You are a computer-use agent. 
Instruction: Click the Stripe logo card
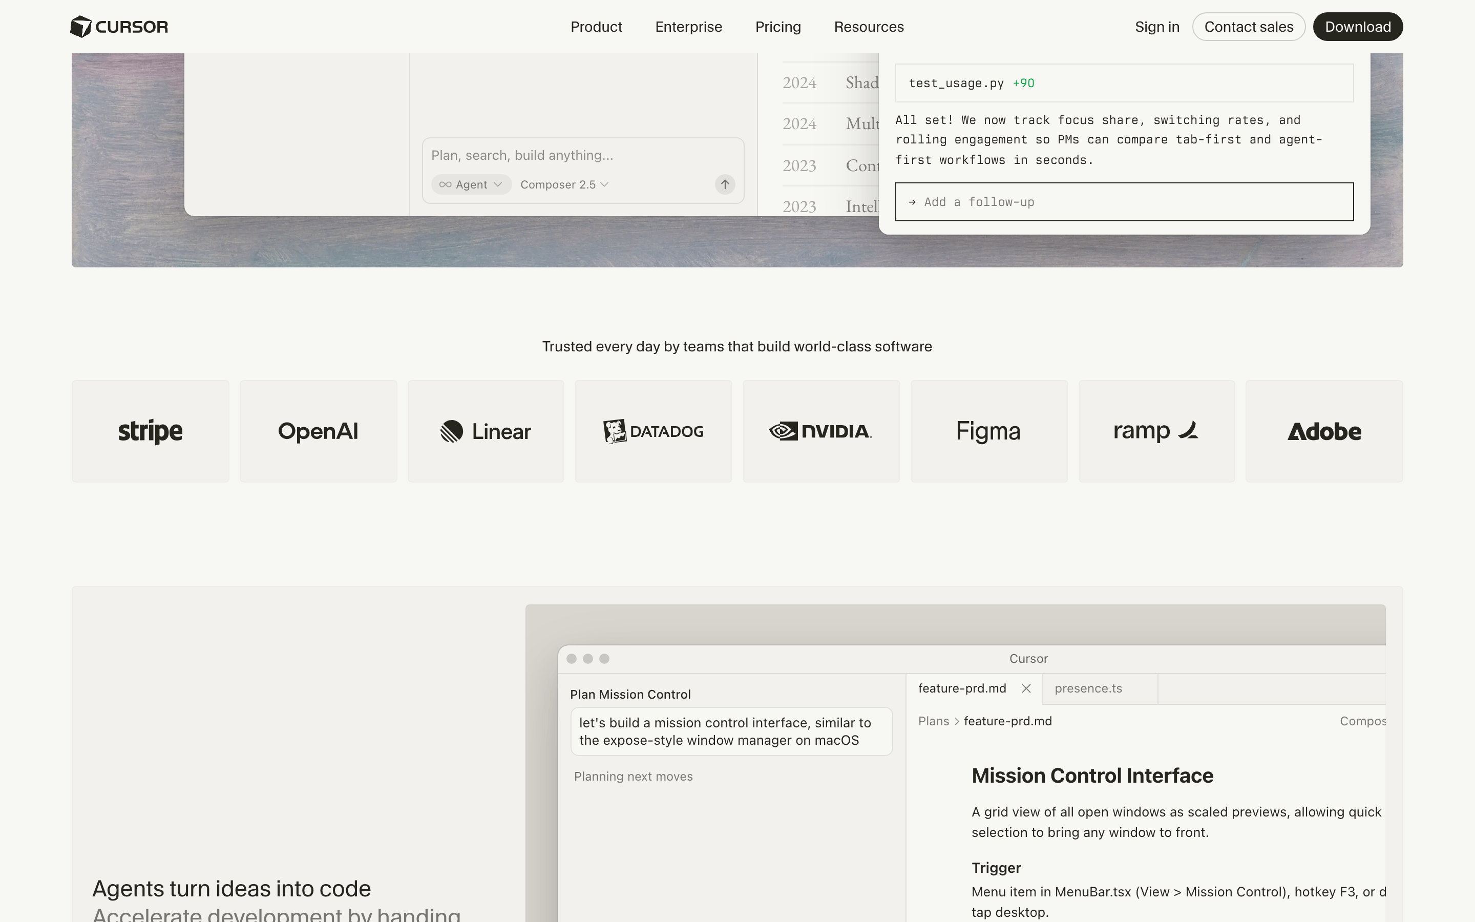(151, 431)
